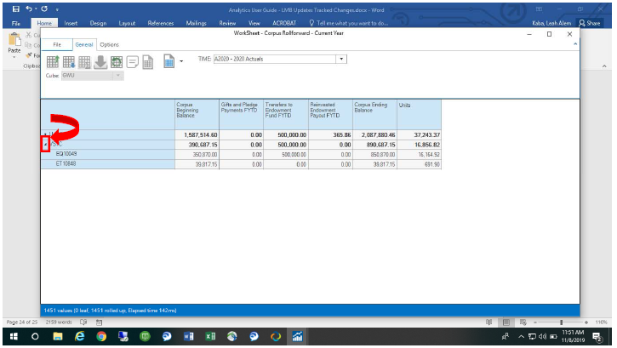Click the gray spreadsheet document icon
The width and height of the screenshot is (617, 348).
pyautogui.click(x=148, y=62)
